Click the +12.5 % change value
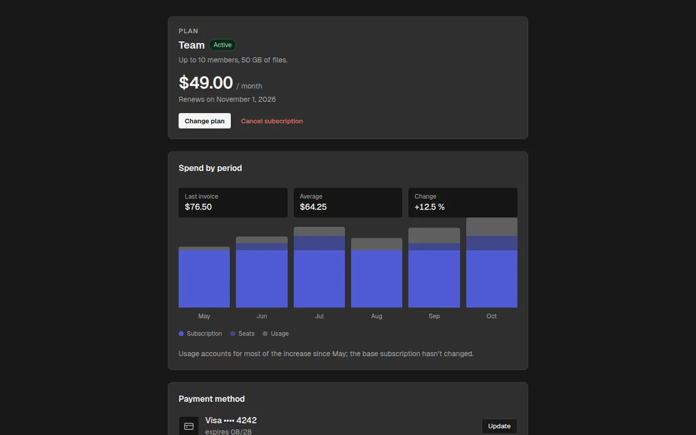Image resolution: width=696 pixels, height=435 pixels. pyautogui.click(x=429, y=207)
